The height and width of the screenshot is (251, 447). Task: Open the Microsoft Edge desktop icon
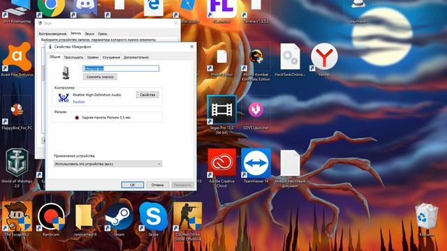pyautogui.click(x=154, y=8)
